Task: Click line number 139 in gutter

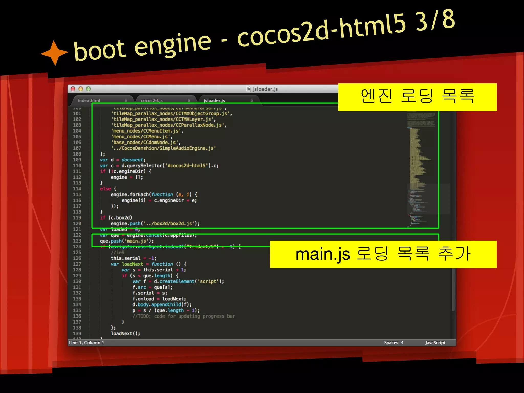Action: click(x=77, y=333)
